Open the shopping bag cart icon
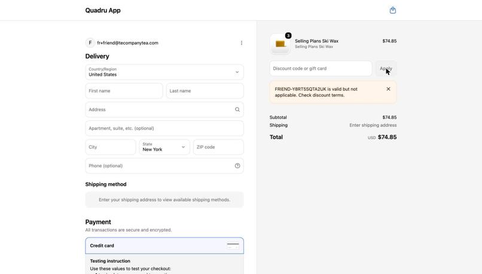 pos(392,10)
